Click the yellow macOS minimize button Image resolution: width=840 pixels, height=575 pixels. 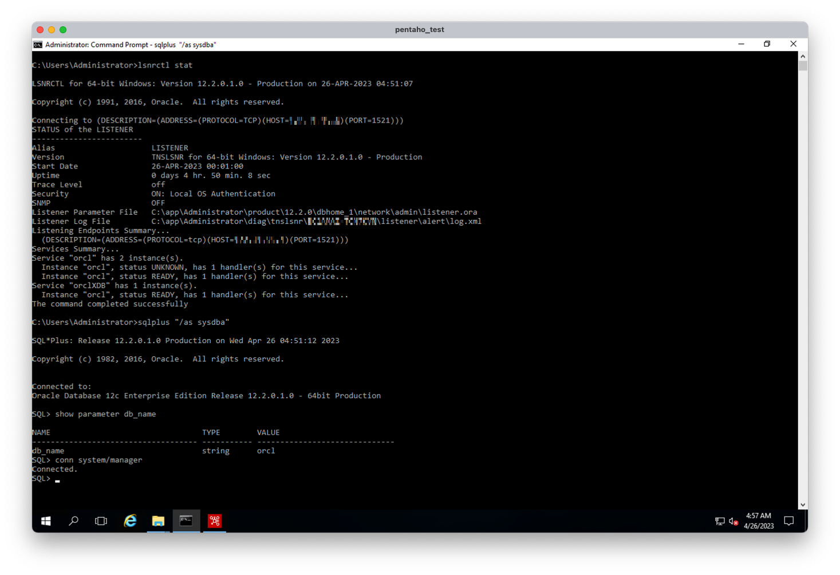click(x=52, y=30)
